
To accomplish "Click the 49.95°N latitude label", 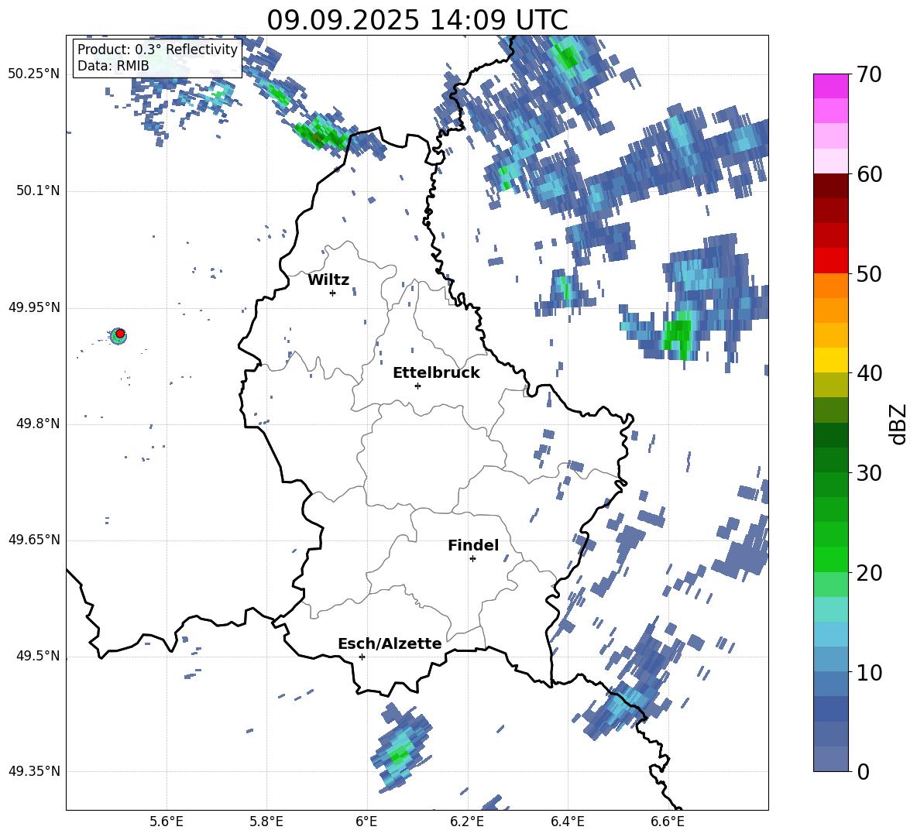I will 34,307.
